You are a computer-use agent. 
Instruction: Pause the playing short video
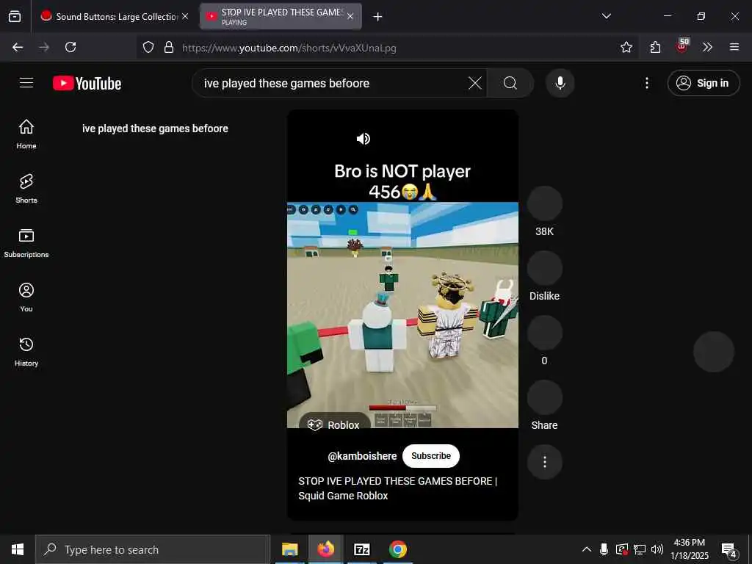[x=402, y=314]
